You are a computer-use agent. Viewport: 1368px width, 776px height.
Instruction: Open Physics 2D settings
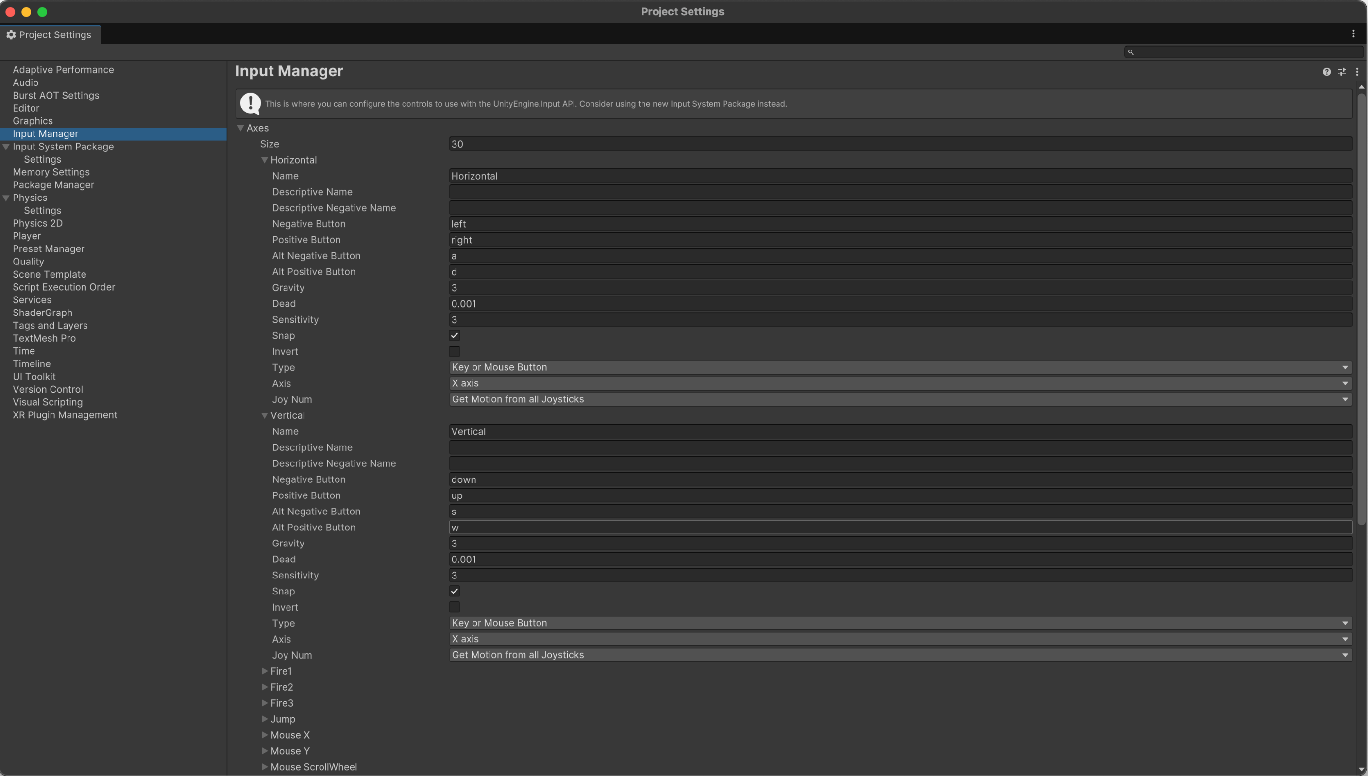pyautogui.click(x=38, y=223)
